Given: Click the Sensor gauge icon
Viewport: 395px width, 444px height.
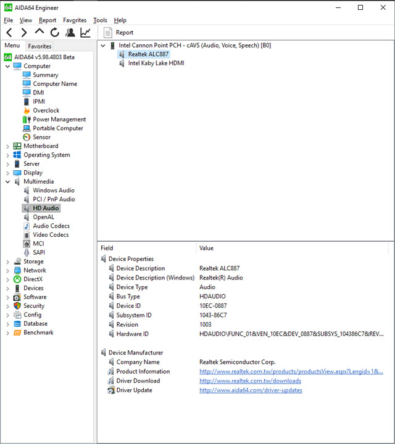Looking at the screenshot, I should click(27, 137).
